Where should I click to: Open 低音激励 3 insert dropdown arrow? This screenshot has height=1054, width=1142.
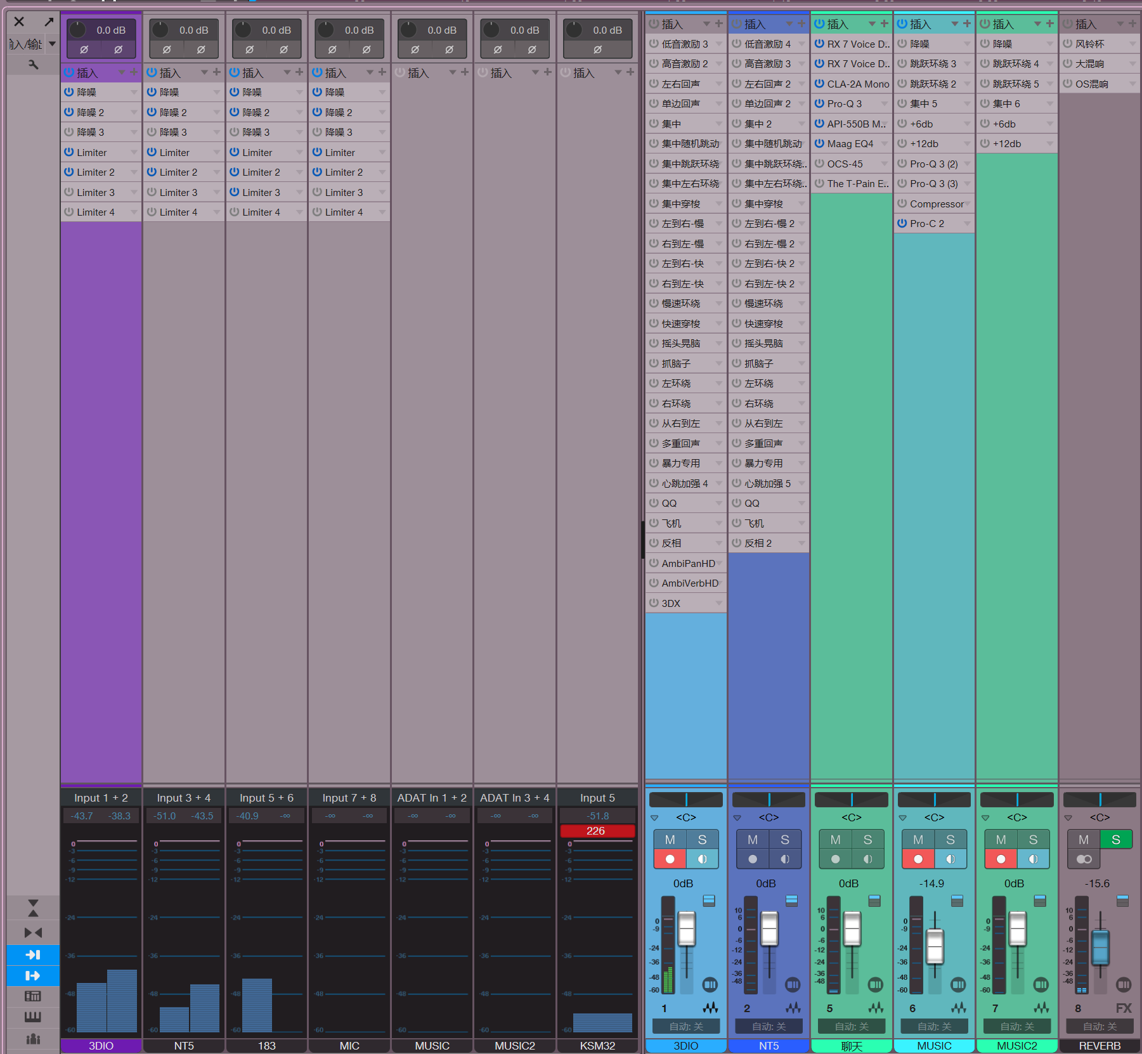pos(718,44)
